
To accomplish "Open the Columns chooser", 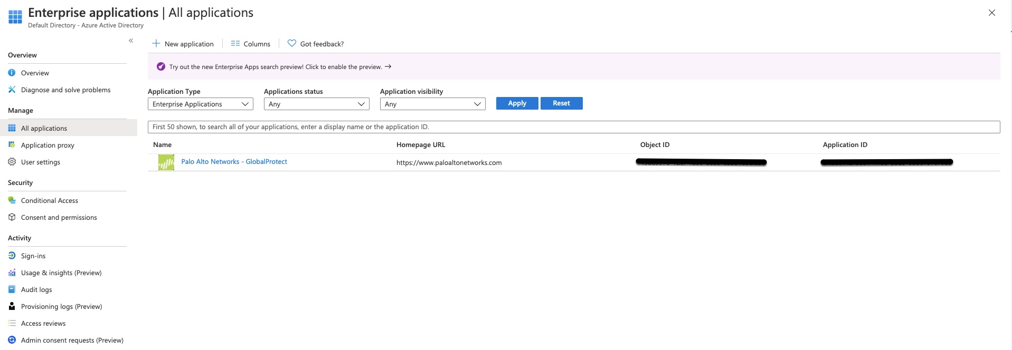I will click(x=251, y=44).
